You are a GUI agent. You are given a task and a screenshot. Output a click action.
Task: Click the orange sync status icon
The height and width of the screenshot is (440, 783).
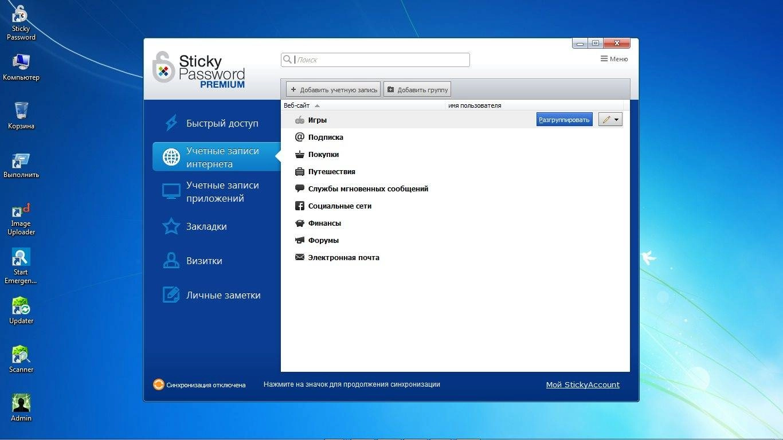point(158,384)
